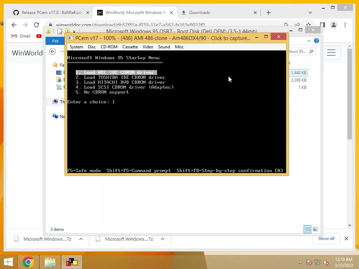The width and height of the screenshot is (359, 269).
Task: Close the WinWorld browser tab
Action: click(x=171, y=13)
